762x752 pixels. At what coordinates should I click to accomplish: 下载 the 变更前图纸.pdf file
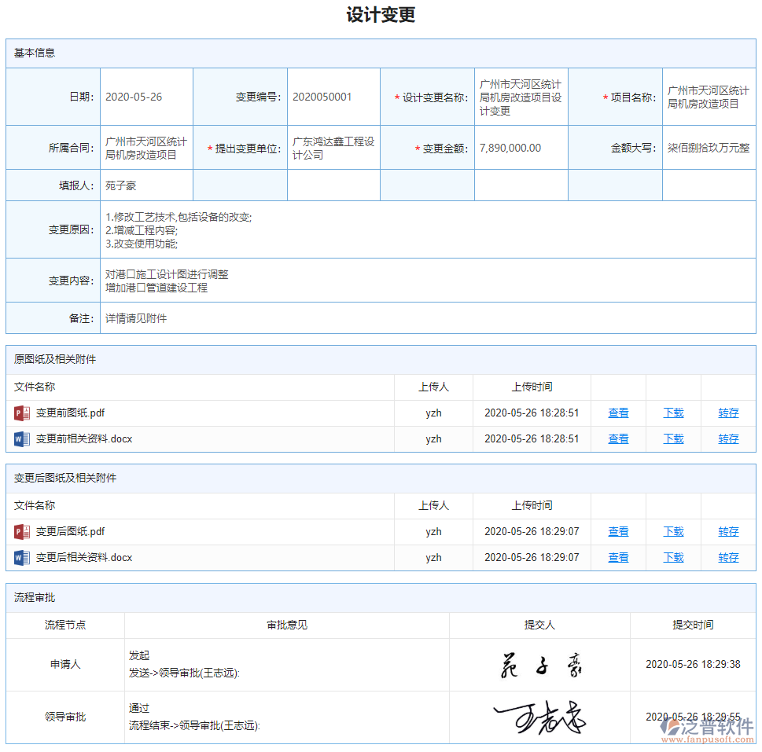[673, 412]
